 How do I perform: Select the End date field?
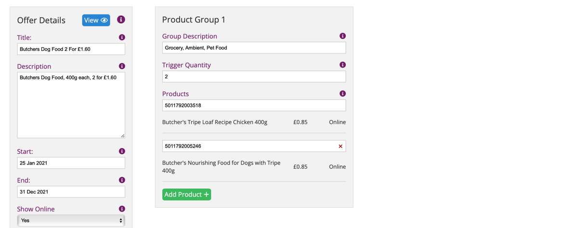(71, 192)
